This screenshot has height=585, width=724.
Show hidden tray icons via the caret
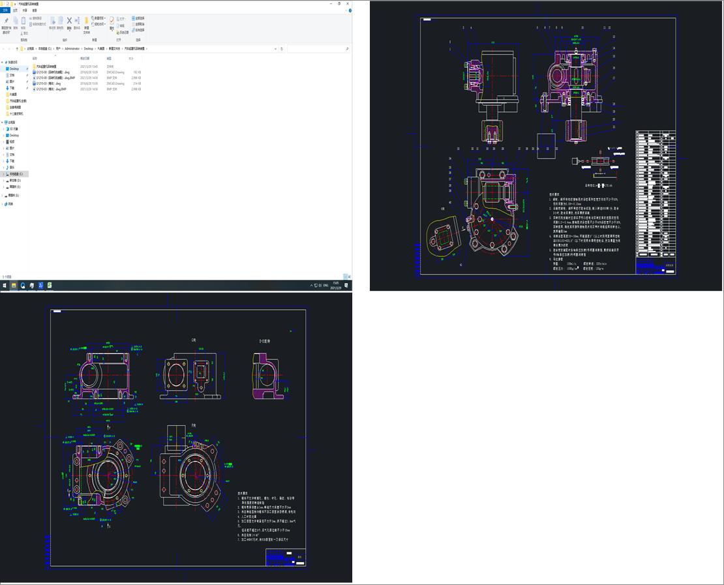pyautogui.click(x=311, y=286)
